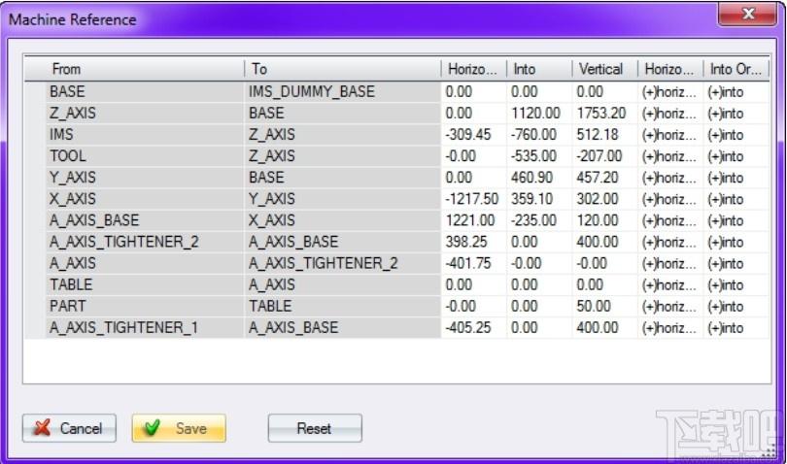The image size is (787, 464).
Task: Edit Horizontal value -309.45 of IMS
Action: 474,134
